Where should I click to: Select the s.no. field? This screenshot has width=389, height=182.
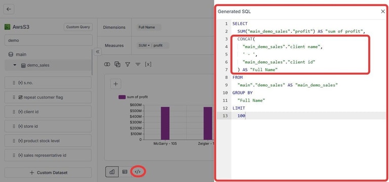[48, 83]
